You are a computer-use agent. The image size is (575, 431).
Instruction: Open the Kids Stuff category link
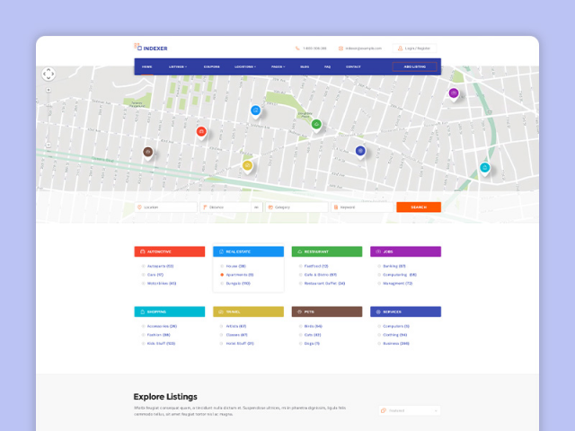[x=161, y=344]
